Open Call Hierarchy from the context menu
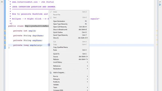 click(x=69, y=27)
